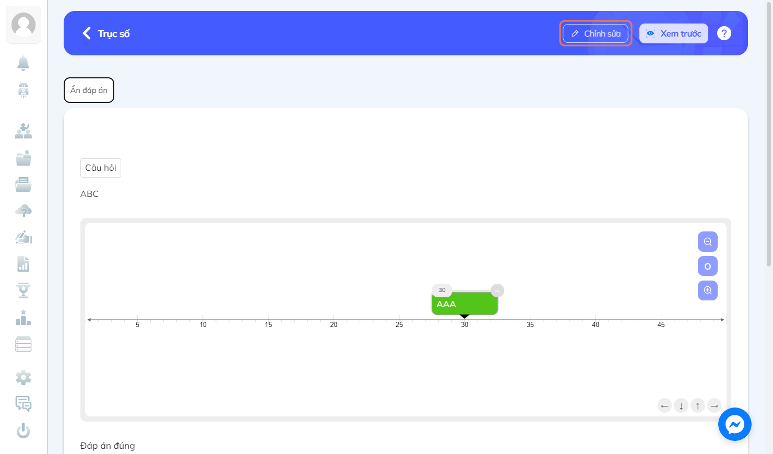Click the power logout icon
The height and width of the screenshot is (454, 773).
[x=23, y=430]
